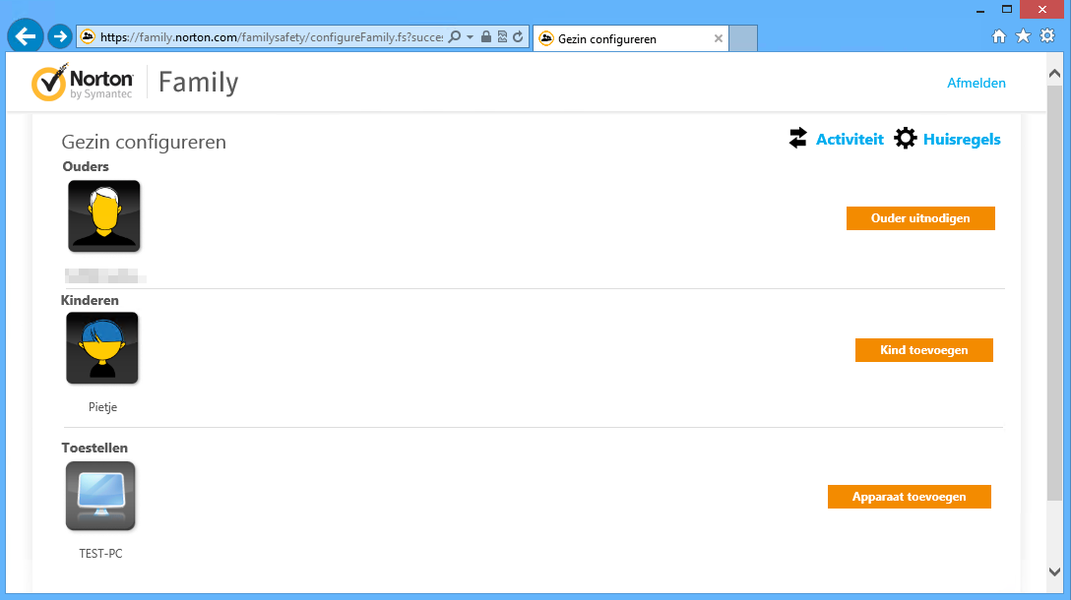Open a new browser tab
The width and height of the screenshot is (1071, 600).
point(743,39)
